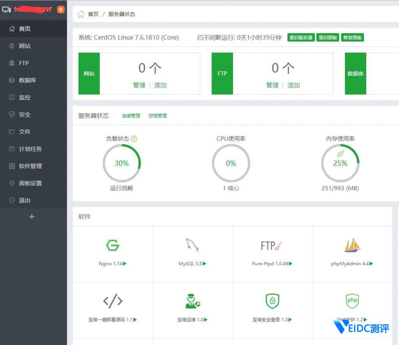Click the plus button below 退出
The height and width of the screenshot is (345, 399).
click(x=32, y=217)
